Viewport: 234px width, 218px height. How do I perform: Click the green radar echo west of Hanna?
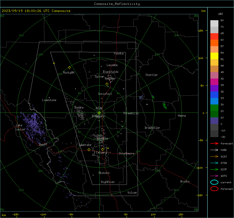click(165, 105)
